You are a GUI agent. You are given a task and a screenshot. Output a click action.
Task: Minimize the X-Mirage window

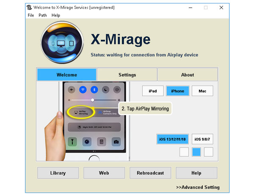coord(190,8)
